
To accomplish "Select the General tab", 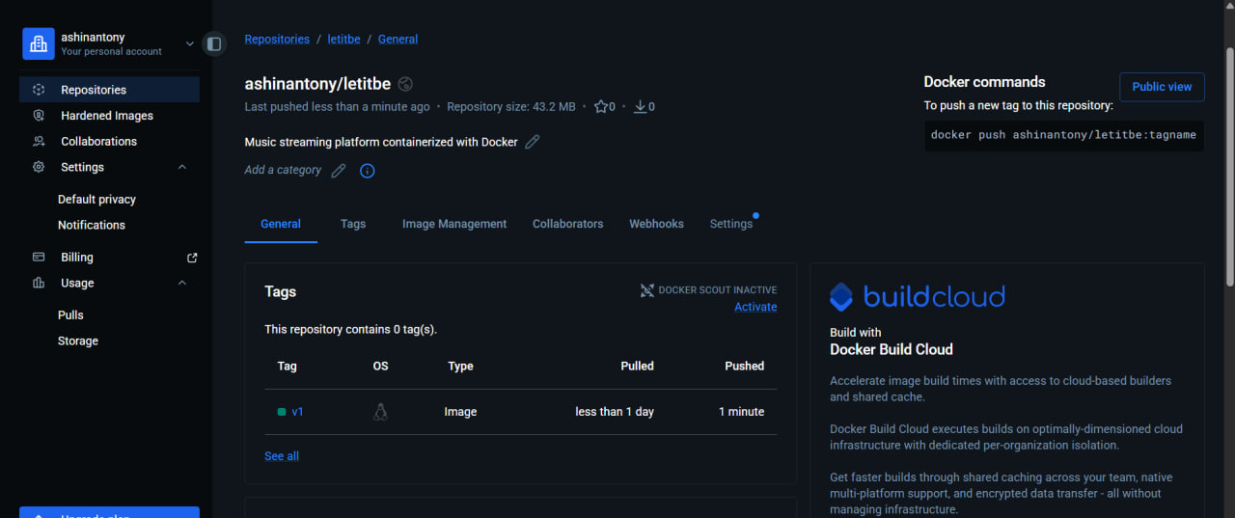I will (281, 224).
